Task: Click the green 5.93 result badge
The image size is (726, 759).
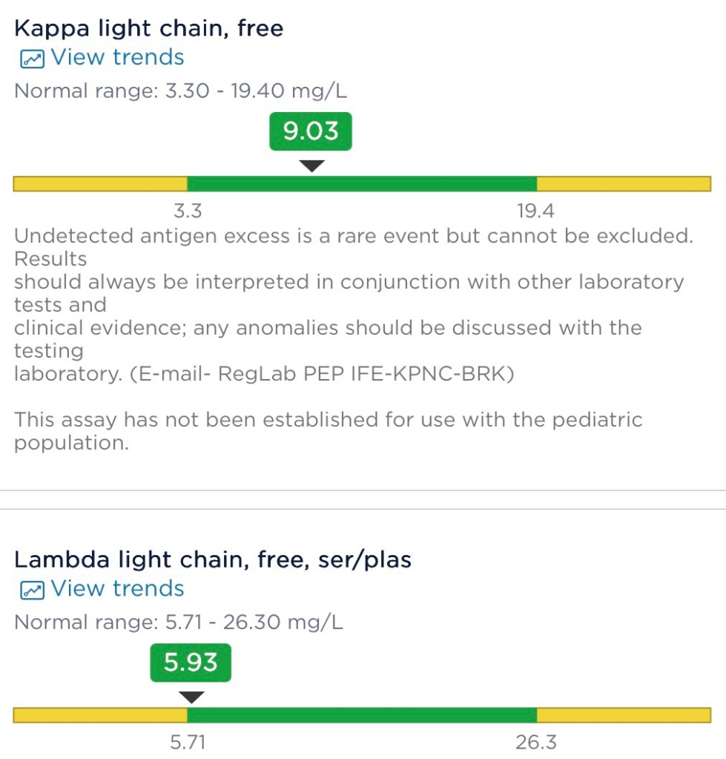Action: tap(191, 663)
